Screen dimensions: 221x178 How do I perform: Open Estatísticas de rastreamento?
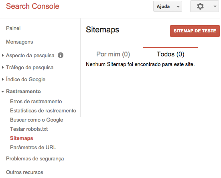[x=43, y=111]
